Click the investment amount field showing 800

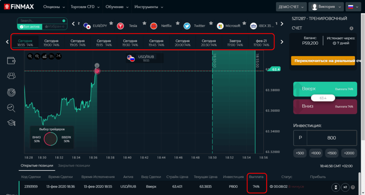tap(331, 137)
